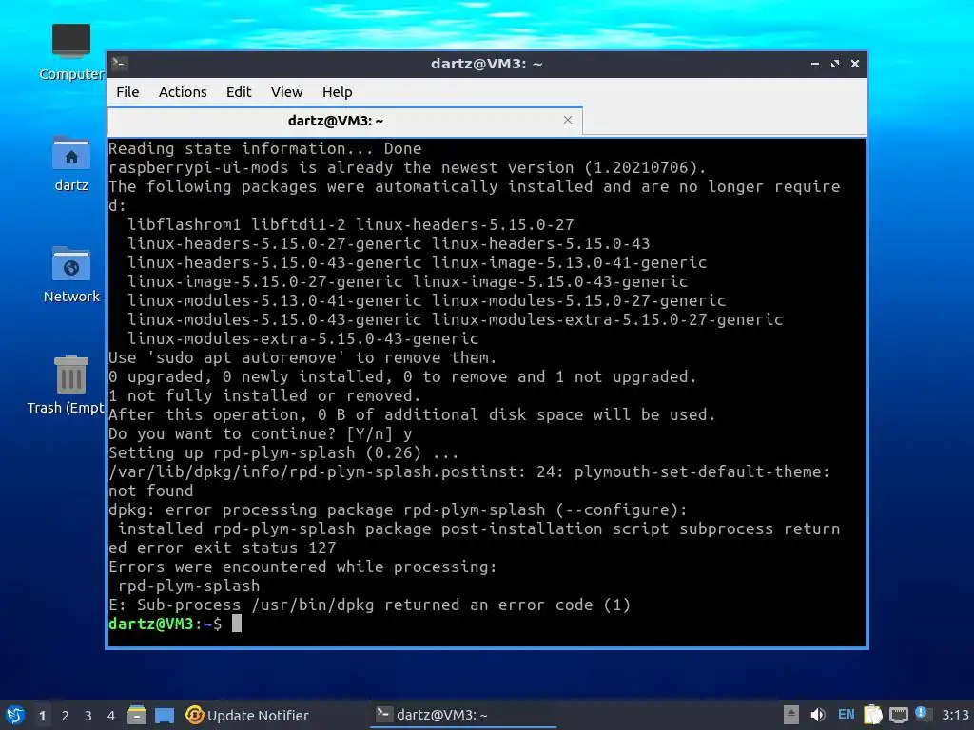Click the line "E: Sub-process /usr/bin/dpkg returned an error code (1)"

(369, 605)
